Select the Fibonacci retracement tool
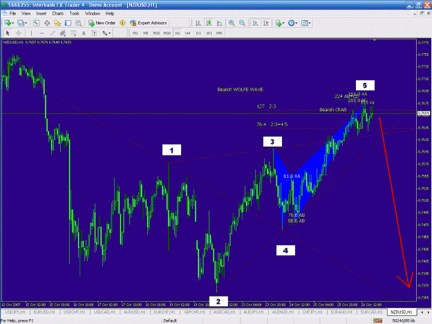Screen dimensions: 432x324 click(x=73, y=33)
